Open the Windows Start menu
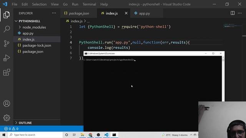The image size is (246, 138). (x=4, y=135)
